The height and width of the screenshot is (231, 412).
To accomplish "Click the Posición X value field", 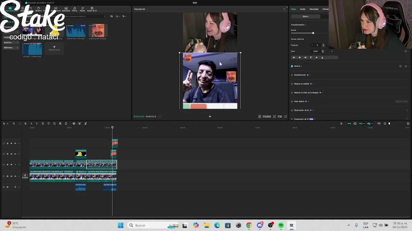I will pyautogui.click(x=317, y=45).
